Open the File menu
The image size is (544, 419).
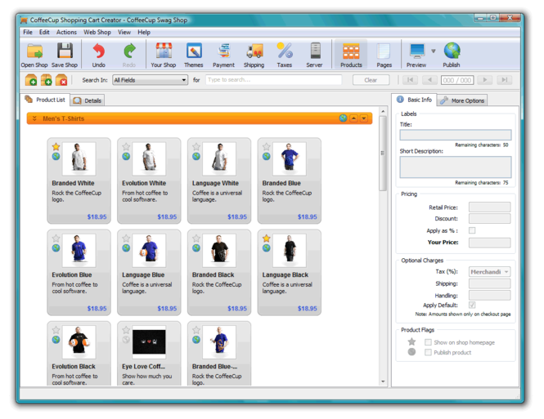pos(28,32)
